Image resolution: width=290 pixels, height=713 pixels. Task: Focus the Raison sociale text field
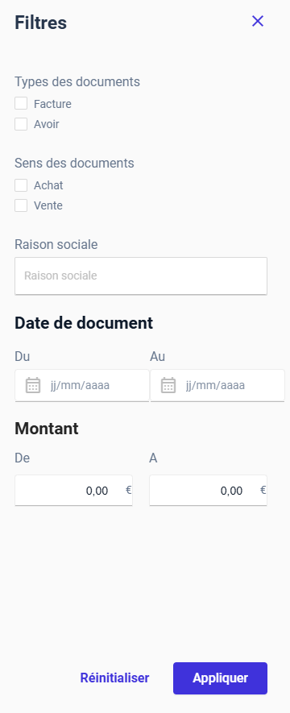pyautogui.click(x=141, y=276)
